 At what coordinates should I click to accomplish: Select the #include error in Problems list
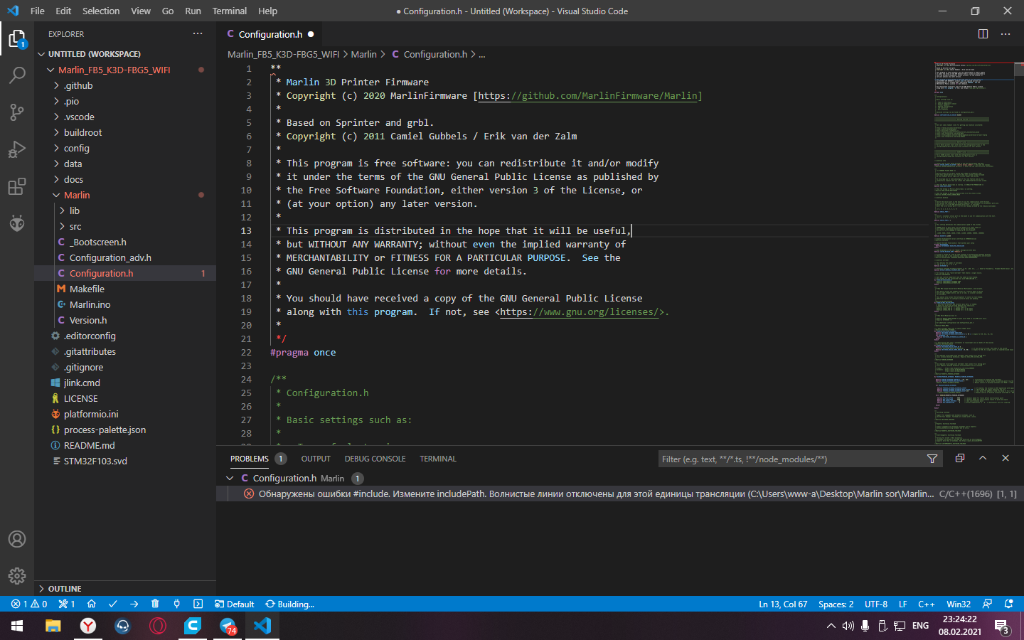(620, 494)
